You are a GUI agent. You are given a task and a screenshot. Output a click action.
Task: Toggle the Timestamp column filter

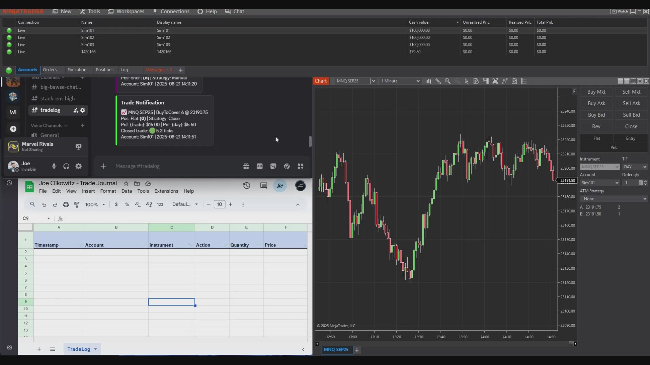click(x=80, y=245)
